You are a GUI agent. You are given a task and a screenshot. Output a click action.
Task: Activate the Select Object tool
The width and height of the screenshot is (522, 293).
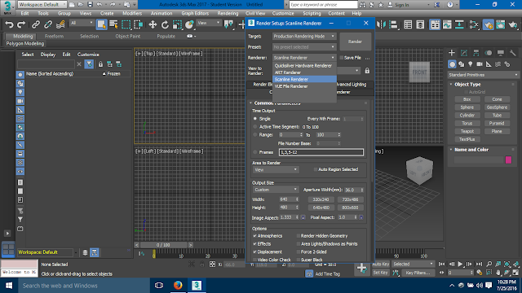[x=101, y=24]
